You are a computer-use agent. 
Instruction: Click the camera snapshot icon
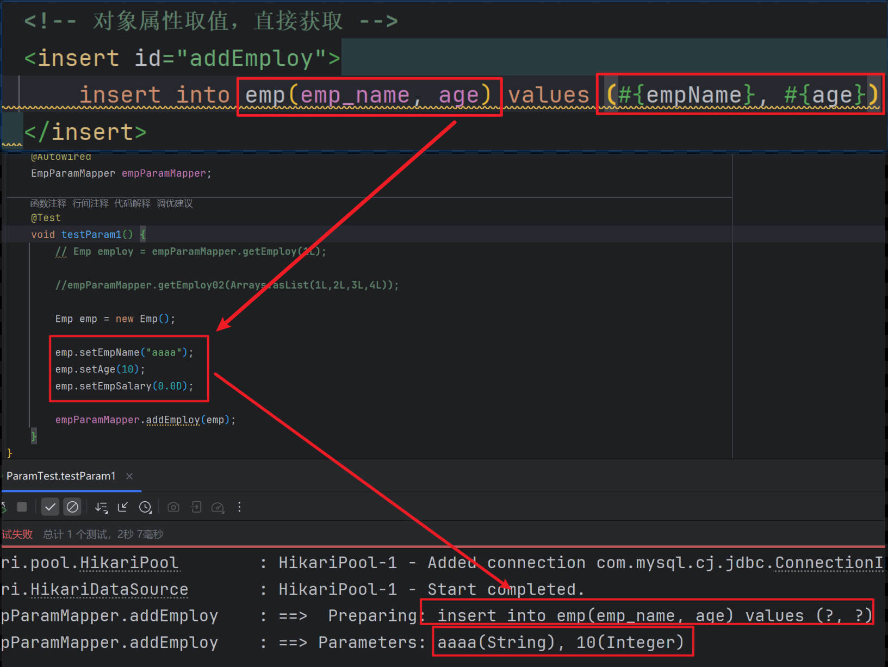click(x=173, y=507)
